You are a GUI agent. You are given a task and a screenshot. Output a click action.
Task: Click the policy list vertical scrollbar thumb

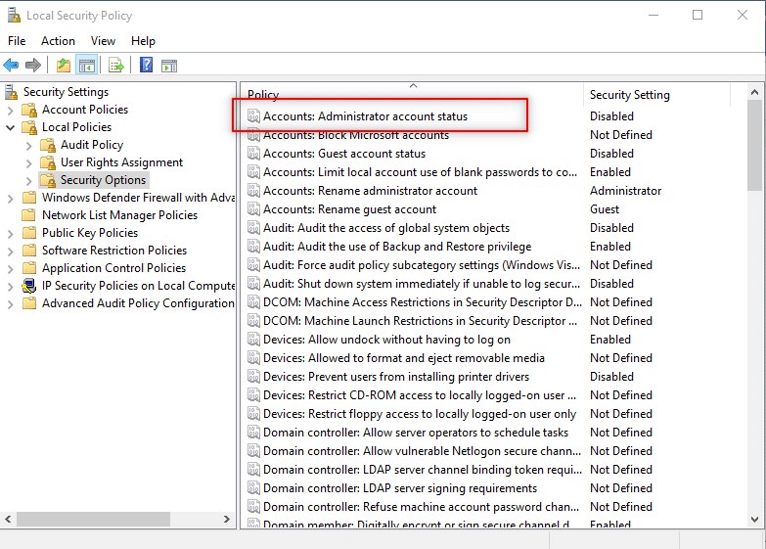(755, 145)
